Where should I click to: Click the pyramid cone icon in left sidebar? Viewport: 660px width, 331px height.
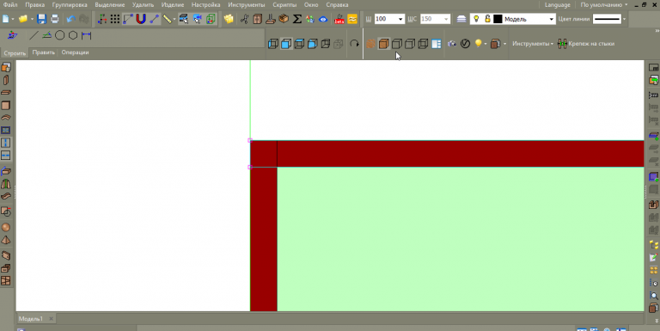click(x=6, y=240)
